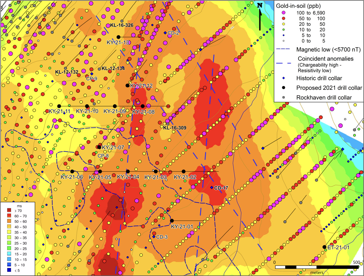Click the magenta 100 to 6,590 legend circle
Viewport: 364px width, 276px height.
tap(283, 13)
